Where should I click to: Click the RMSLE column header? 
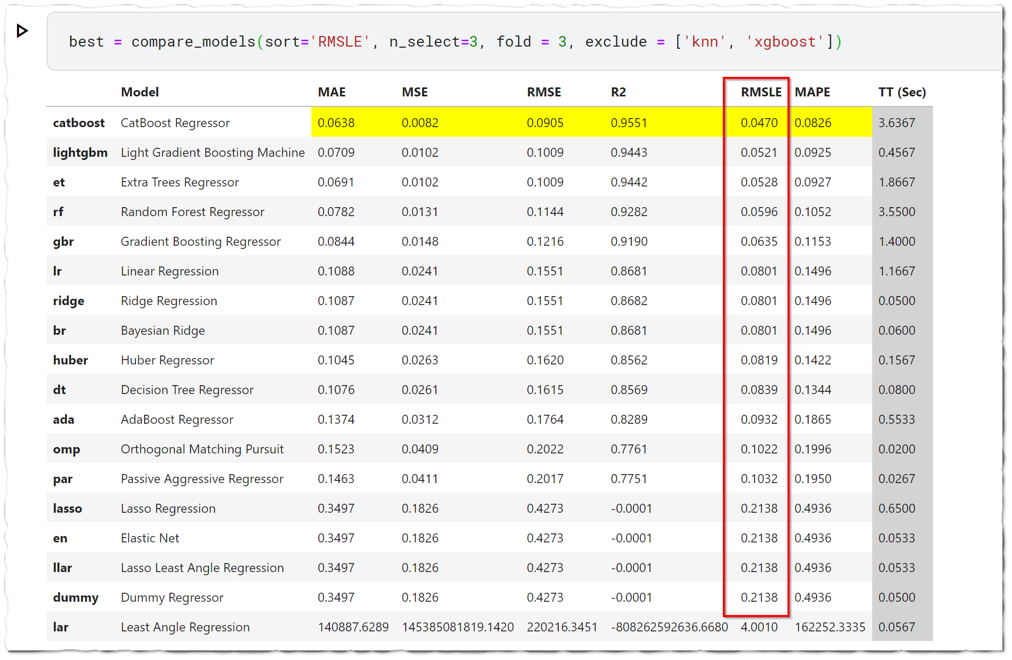tap(761, 92)
